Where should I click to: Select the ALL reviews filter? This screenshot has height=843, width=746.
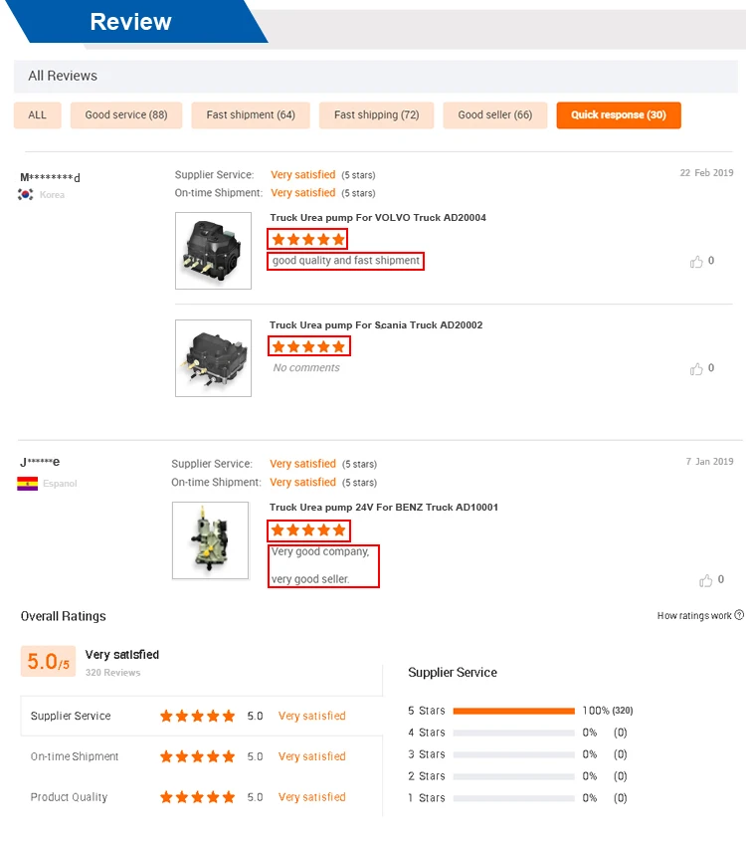click(38, 115)
